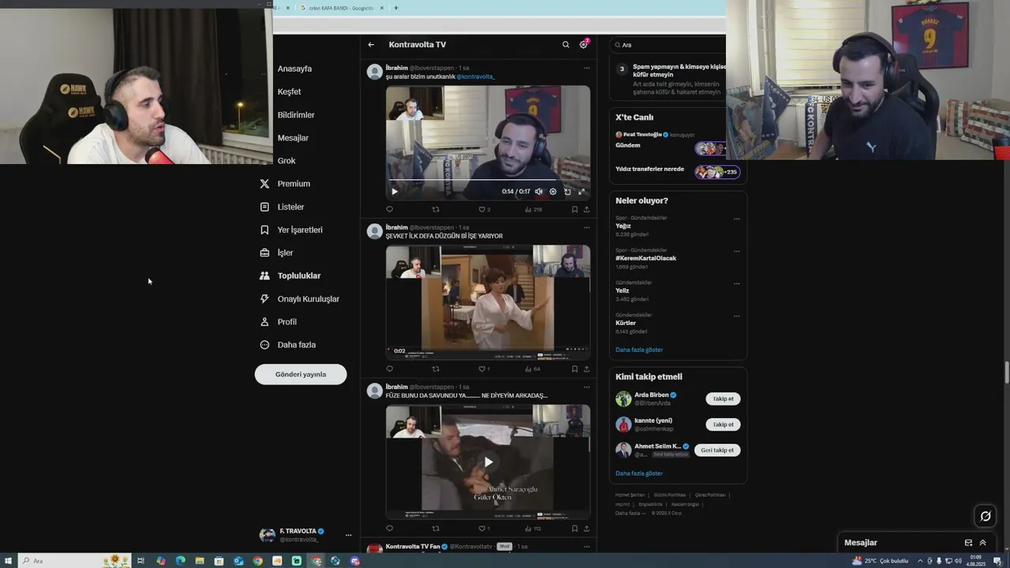Toggle picture-in-picture on first video
Viewport: 1010px width, 568px height.
pyautogui.click(x=567, y=191)
